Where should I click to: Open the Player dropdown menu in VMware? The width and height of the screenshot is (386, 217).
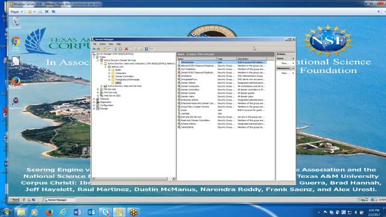click(16, 11)
